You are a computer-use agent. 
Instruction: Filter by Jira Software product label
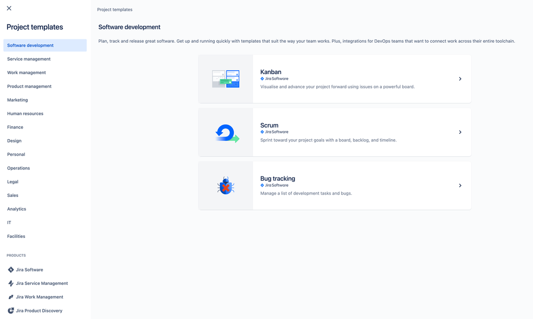tap(29, 270)
